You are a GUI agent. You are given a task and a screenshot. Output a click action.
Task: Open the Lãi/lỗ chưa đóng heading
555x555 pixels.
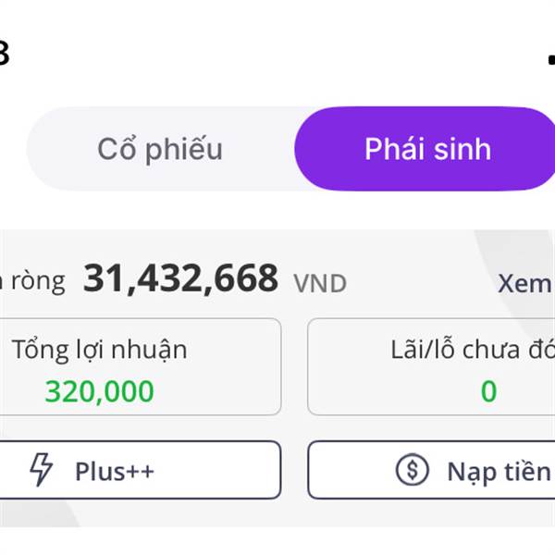coord(473,350)
